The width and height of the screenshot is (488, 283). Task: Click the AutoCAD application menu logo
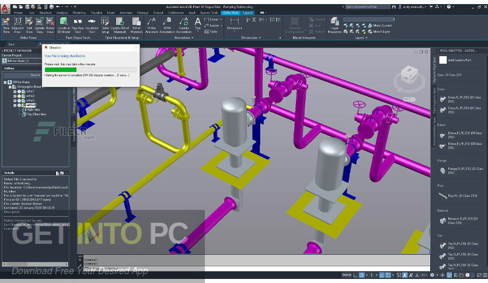tap(5, 8)
